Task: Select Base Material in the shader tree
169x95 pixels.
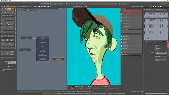Action: (151, 35)
